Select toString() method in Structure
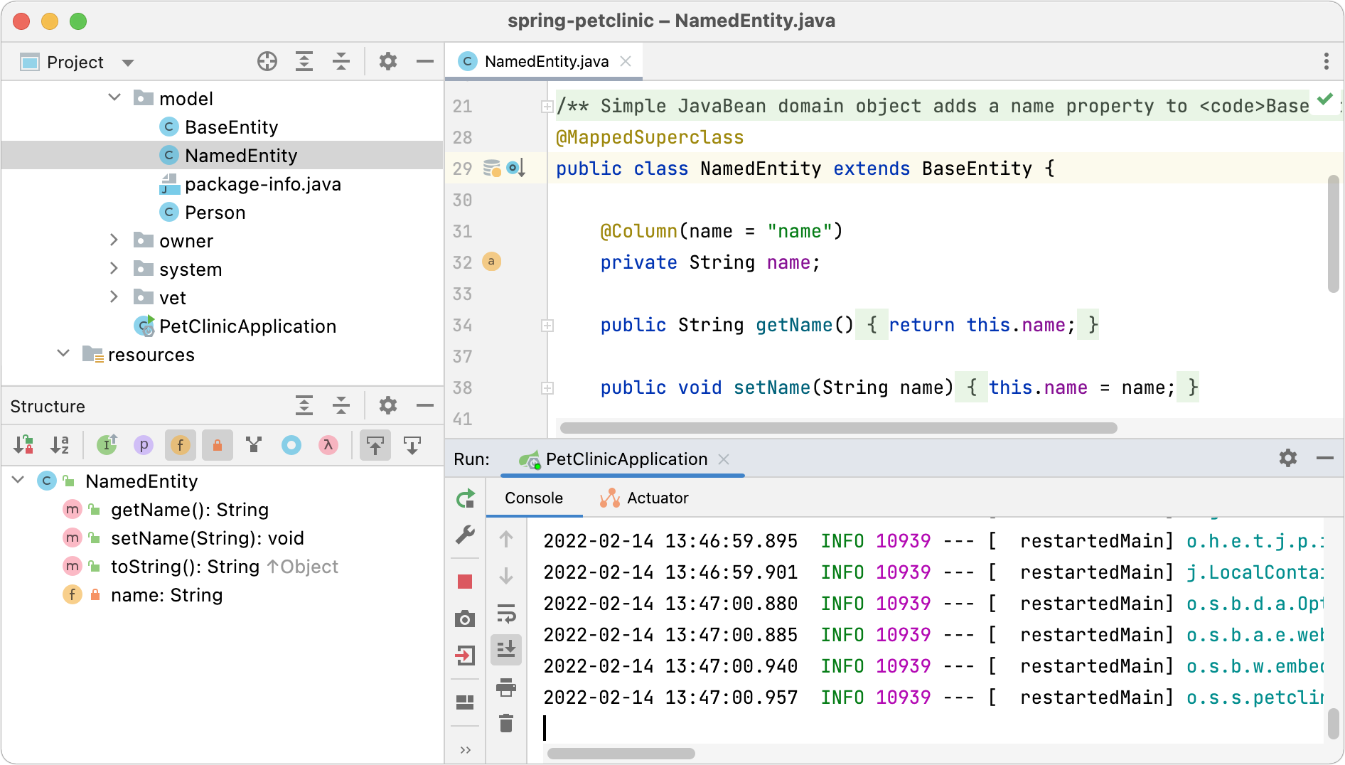Screen dimensions: 1345x765 click(x=225, y=567)
